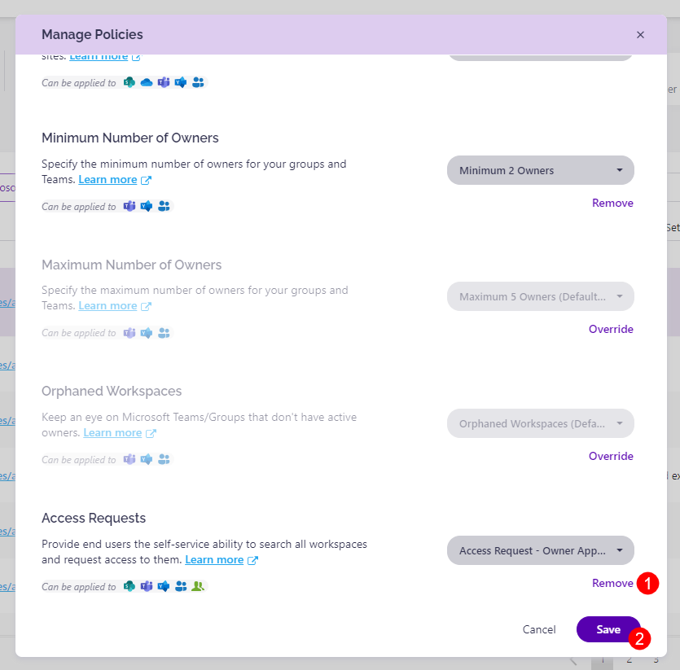Expand the Orphaned Workspaces policy dropdown
Image resolution: width=680 pixels, height=670 pixels.
pyautogui.click(x=540, y=423)
